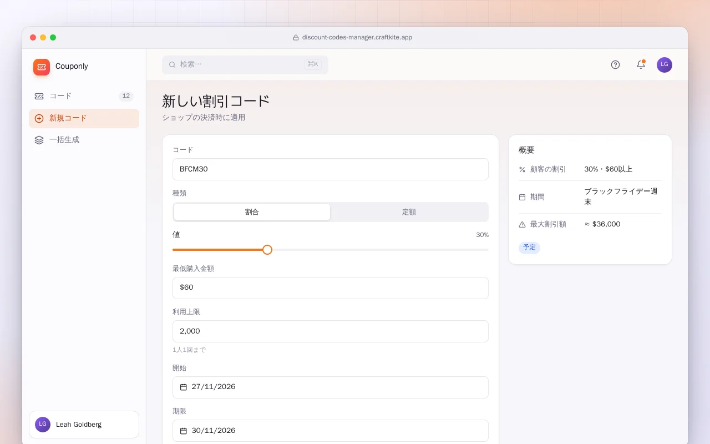
Task: Click the lock icon in address bar
Action: click(x=296, y=38)
